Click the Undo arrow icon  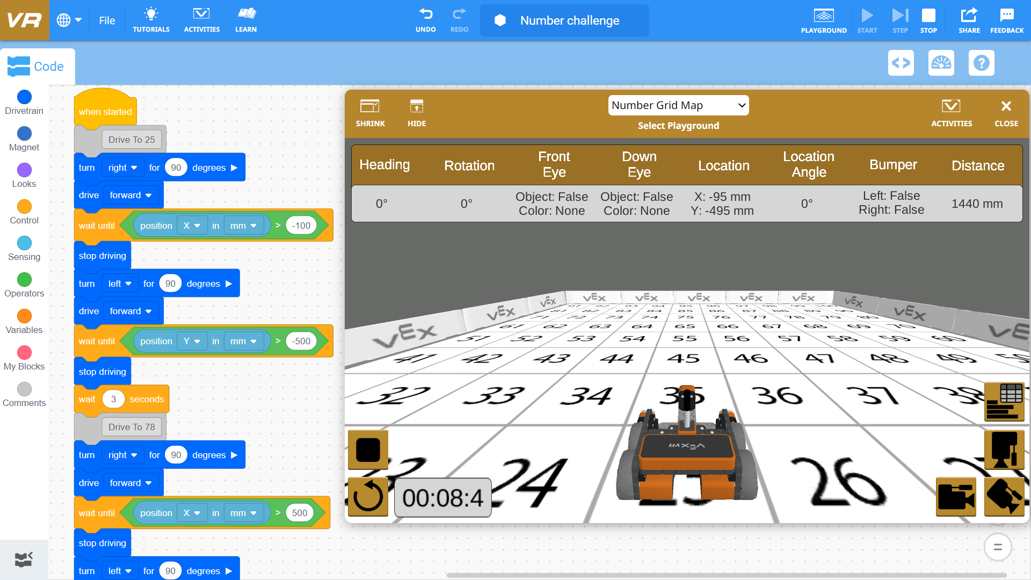coord(425,20)
